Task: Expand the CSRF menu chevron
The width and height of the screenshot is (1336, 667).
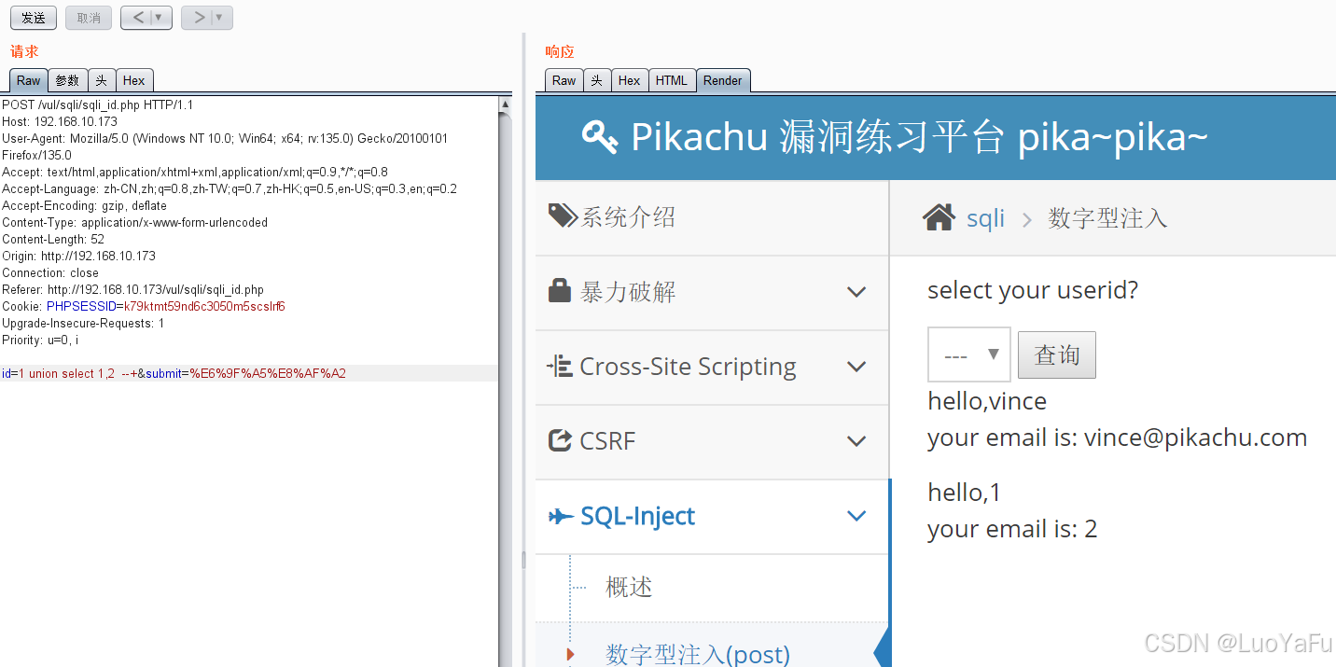Action: tap(856, 441)
